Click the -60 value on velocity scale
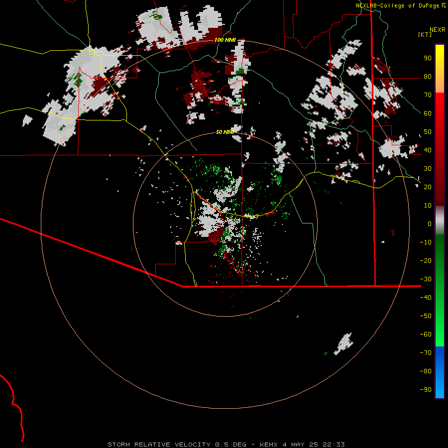Image resolution: width=448 pixels, height=448 pixels. [426, 335]
